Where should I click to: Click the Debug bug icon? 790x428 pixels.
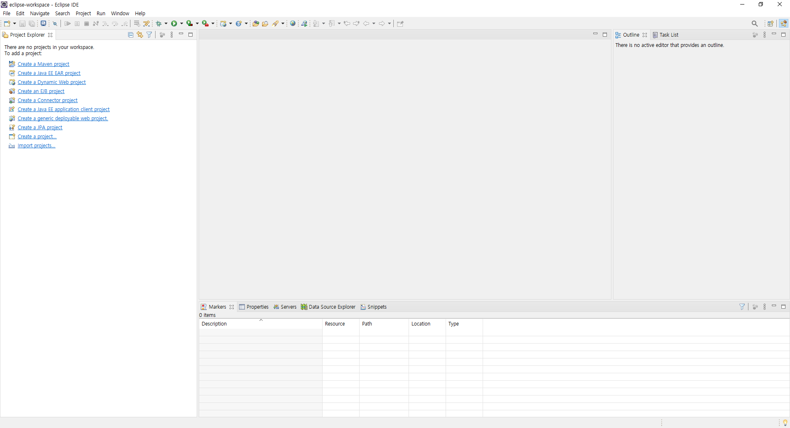pos(158,23)
